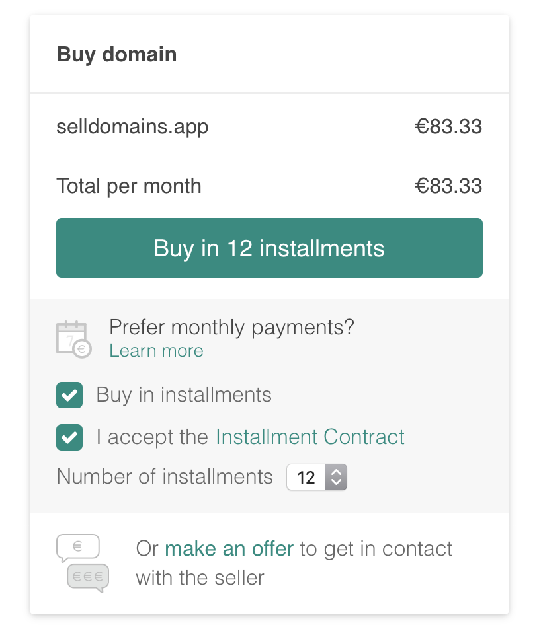Click the total per month €83.33 amount
537x629 pixels.
pyautogui.click(x=448, y=186)
